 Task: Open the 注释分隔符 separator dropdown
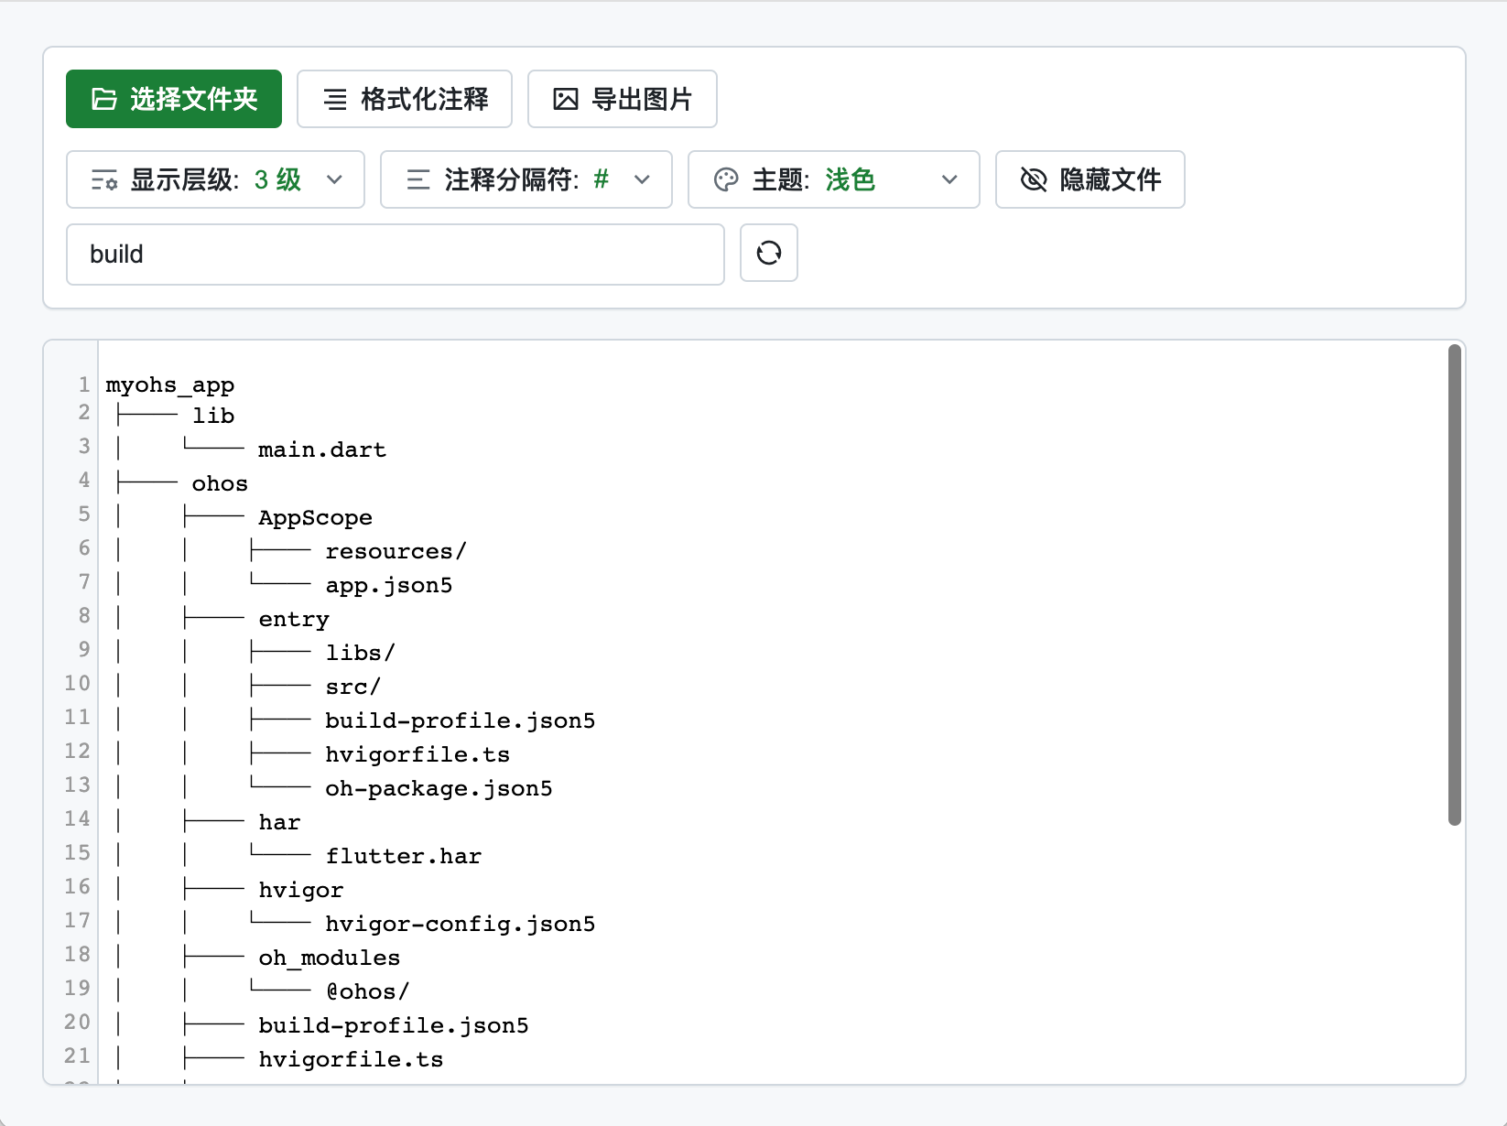[526, 179]
